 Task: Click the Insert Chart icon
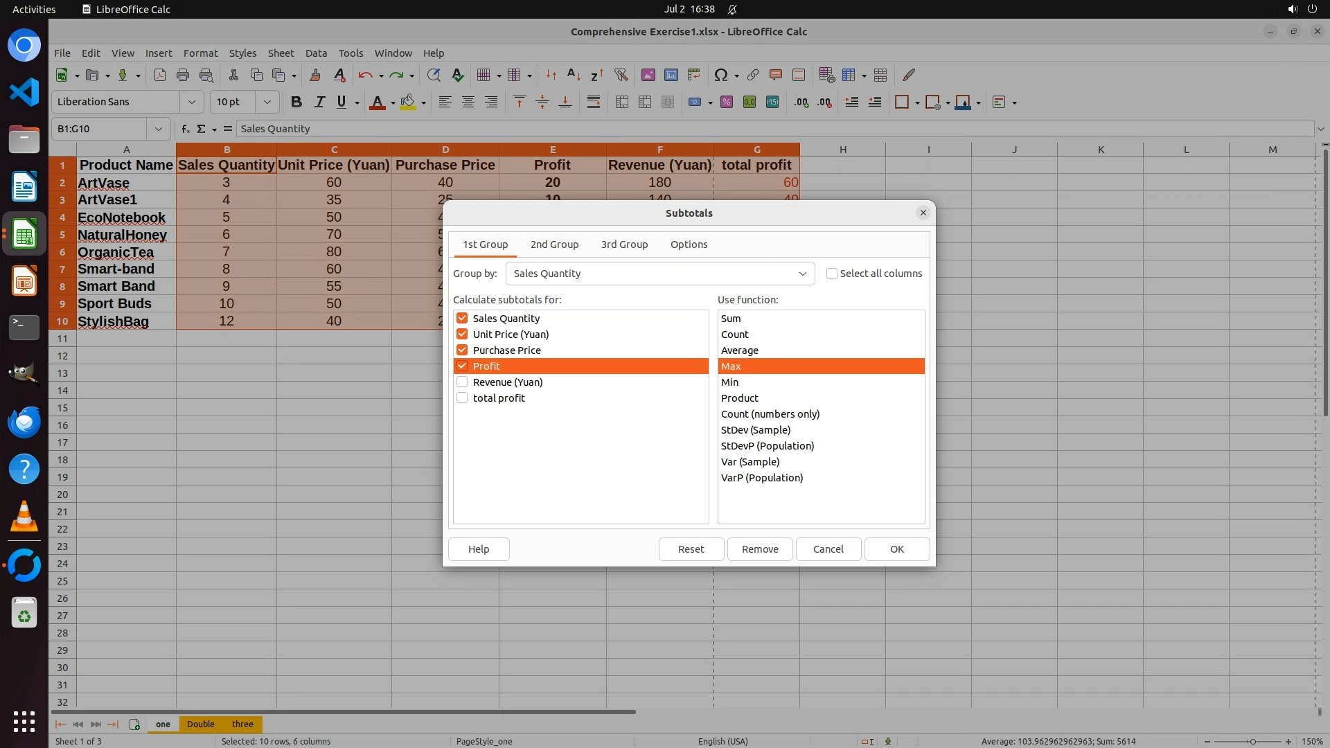coord(671,75)
